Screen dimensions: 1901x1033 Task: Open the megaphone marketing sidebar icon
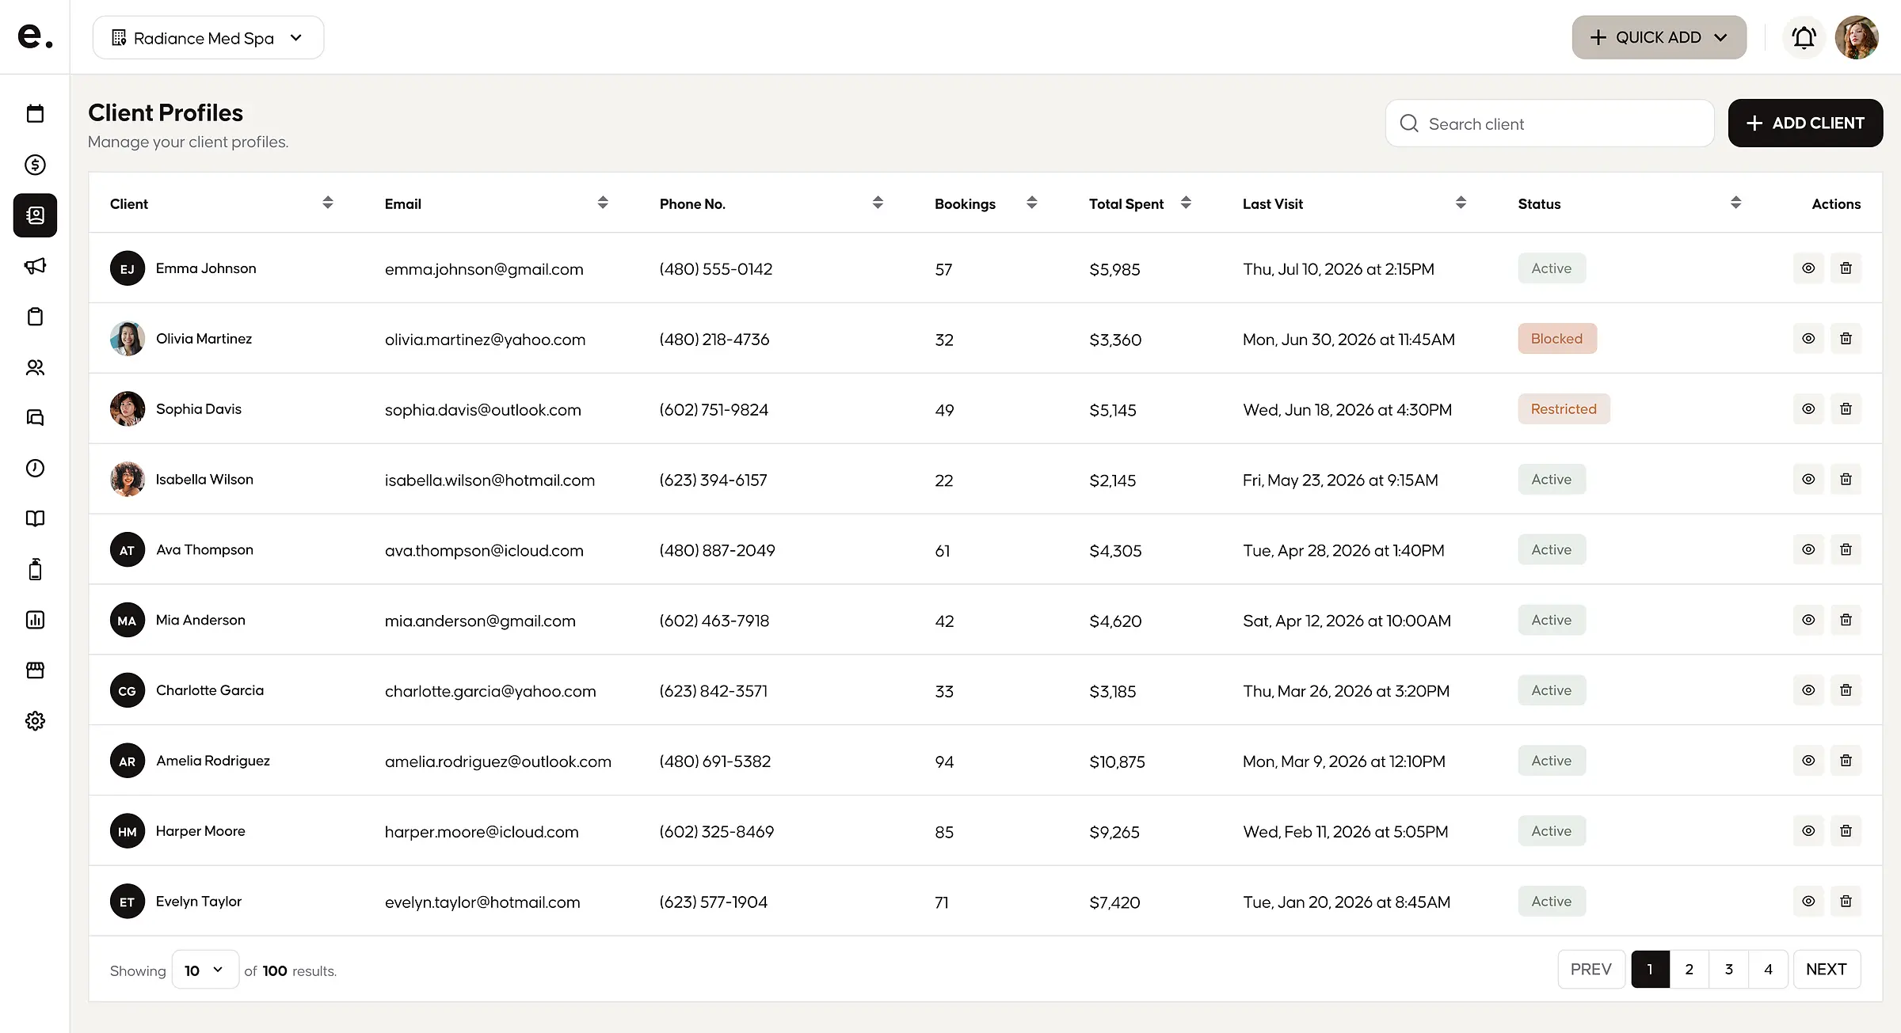point(35,266)
